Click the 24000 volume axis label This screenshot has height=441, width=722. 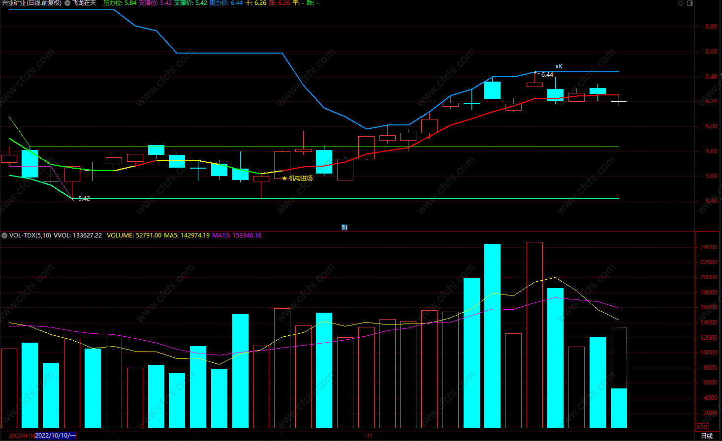coord(709,247)
